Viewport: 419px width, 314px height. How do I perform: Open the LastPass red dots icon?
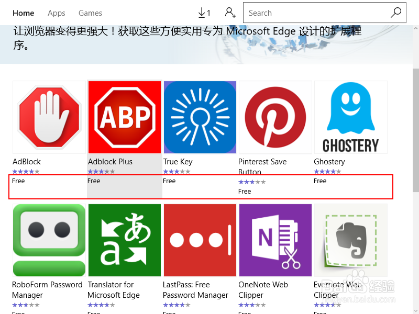tap(200, 240)
